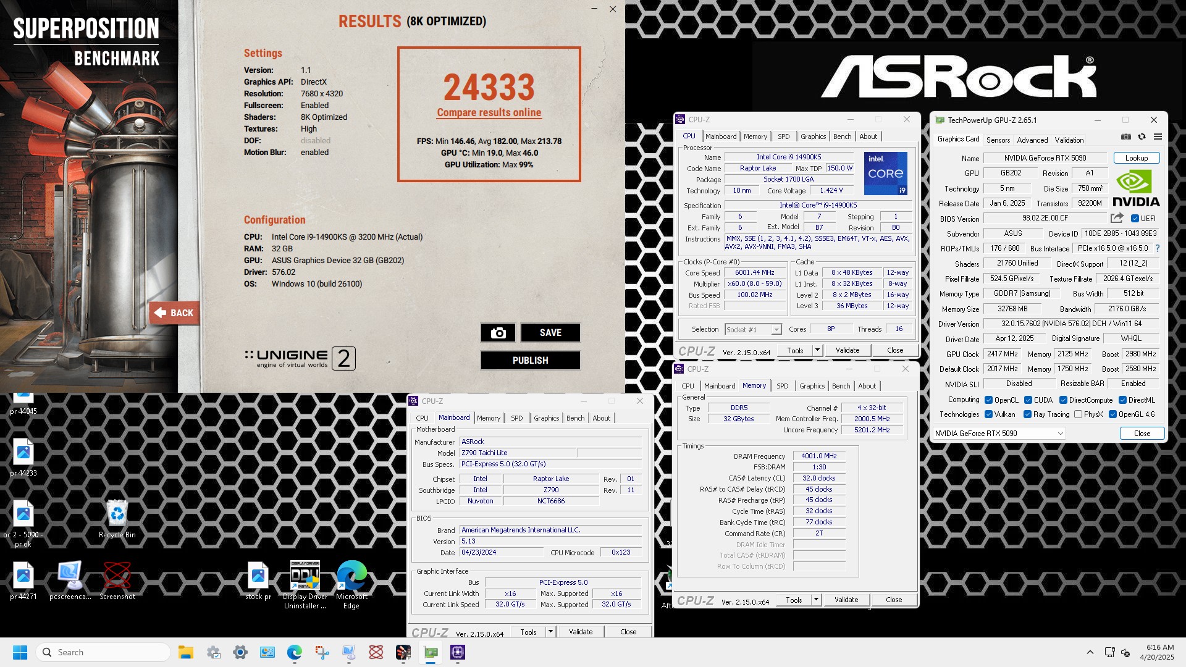Click the GPU-Z taskbar icon

(x=431, y=652)
